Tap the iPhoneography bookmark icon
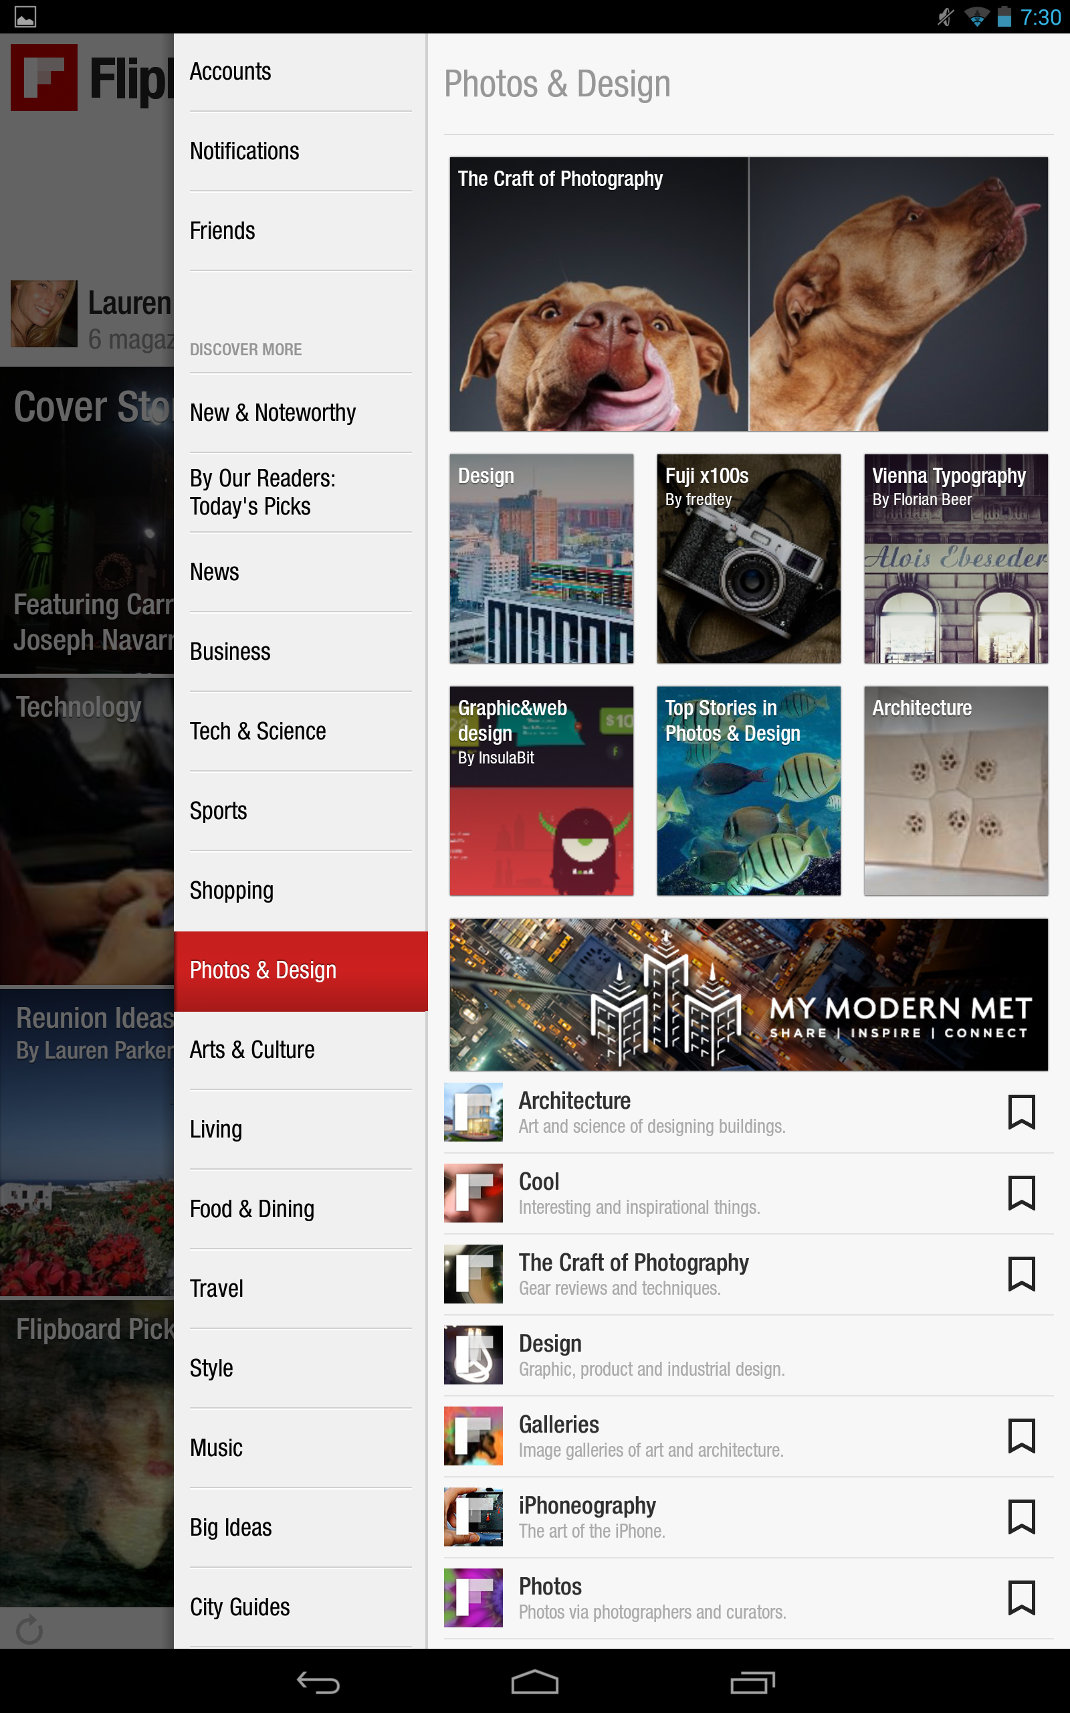Image resolution: width=1070 pixels, height=1713 pixels. pyautogui.click(x=1021, y=1517)
